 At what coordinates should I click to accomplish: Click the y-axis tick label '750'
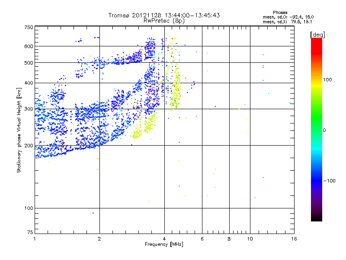point(29,27)
